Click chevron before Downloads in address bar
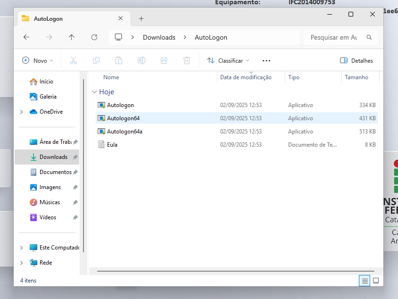 [133, 37]
